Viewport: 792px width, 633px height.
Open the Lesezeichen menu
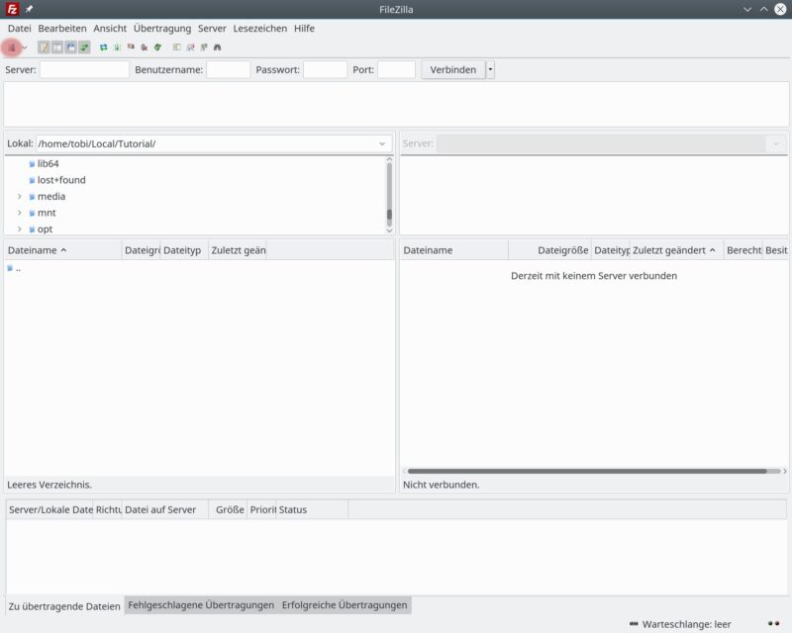click(x=260, y=29)
